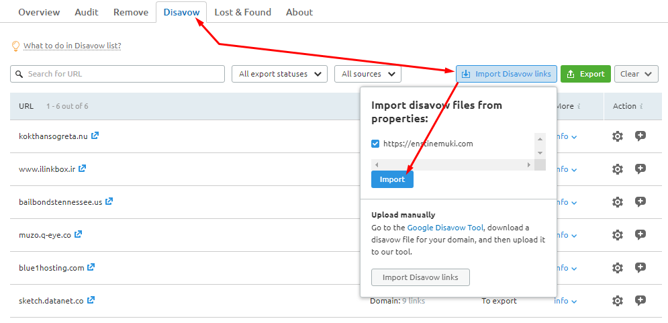The image size is (668, 323).
Task: Switch to the Audit tab
Action: point(87,12)
